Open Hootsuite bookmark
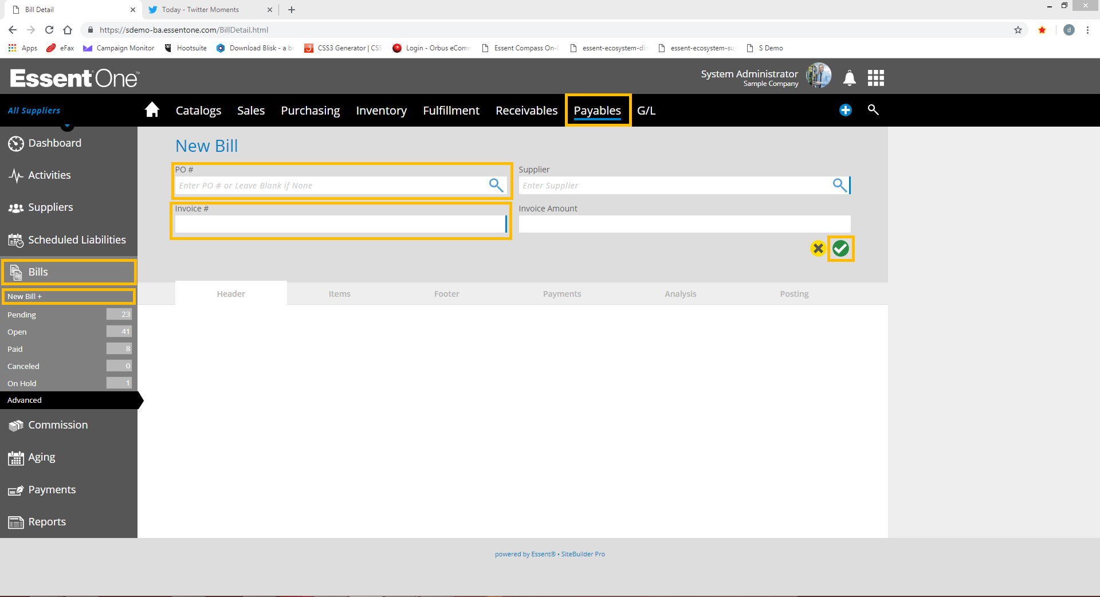The image size is (1100, 597). 186,48
